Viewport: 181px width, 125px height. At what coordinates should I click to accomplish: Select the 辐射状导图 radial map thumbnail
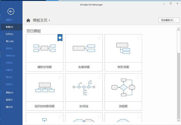click(45, 48)
